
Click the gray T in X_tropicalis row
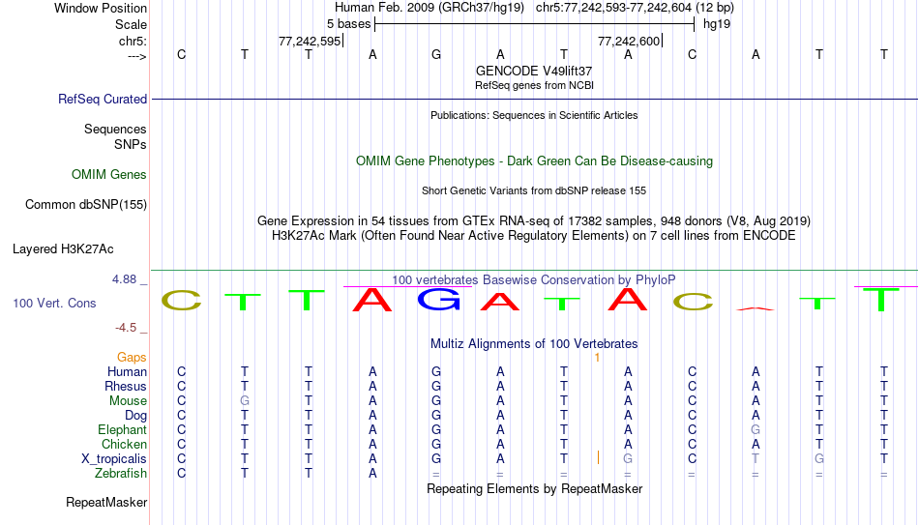point(756,459)
